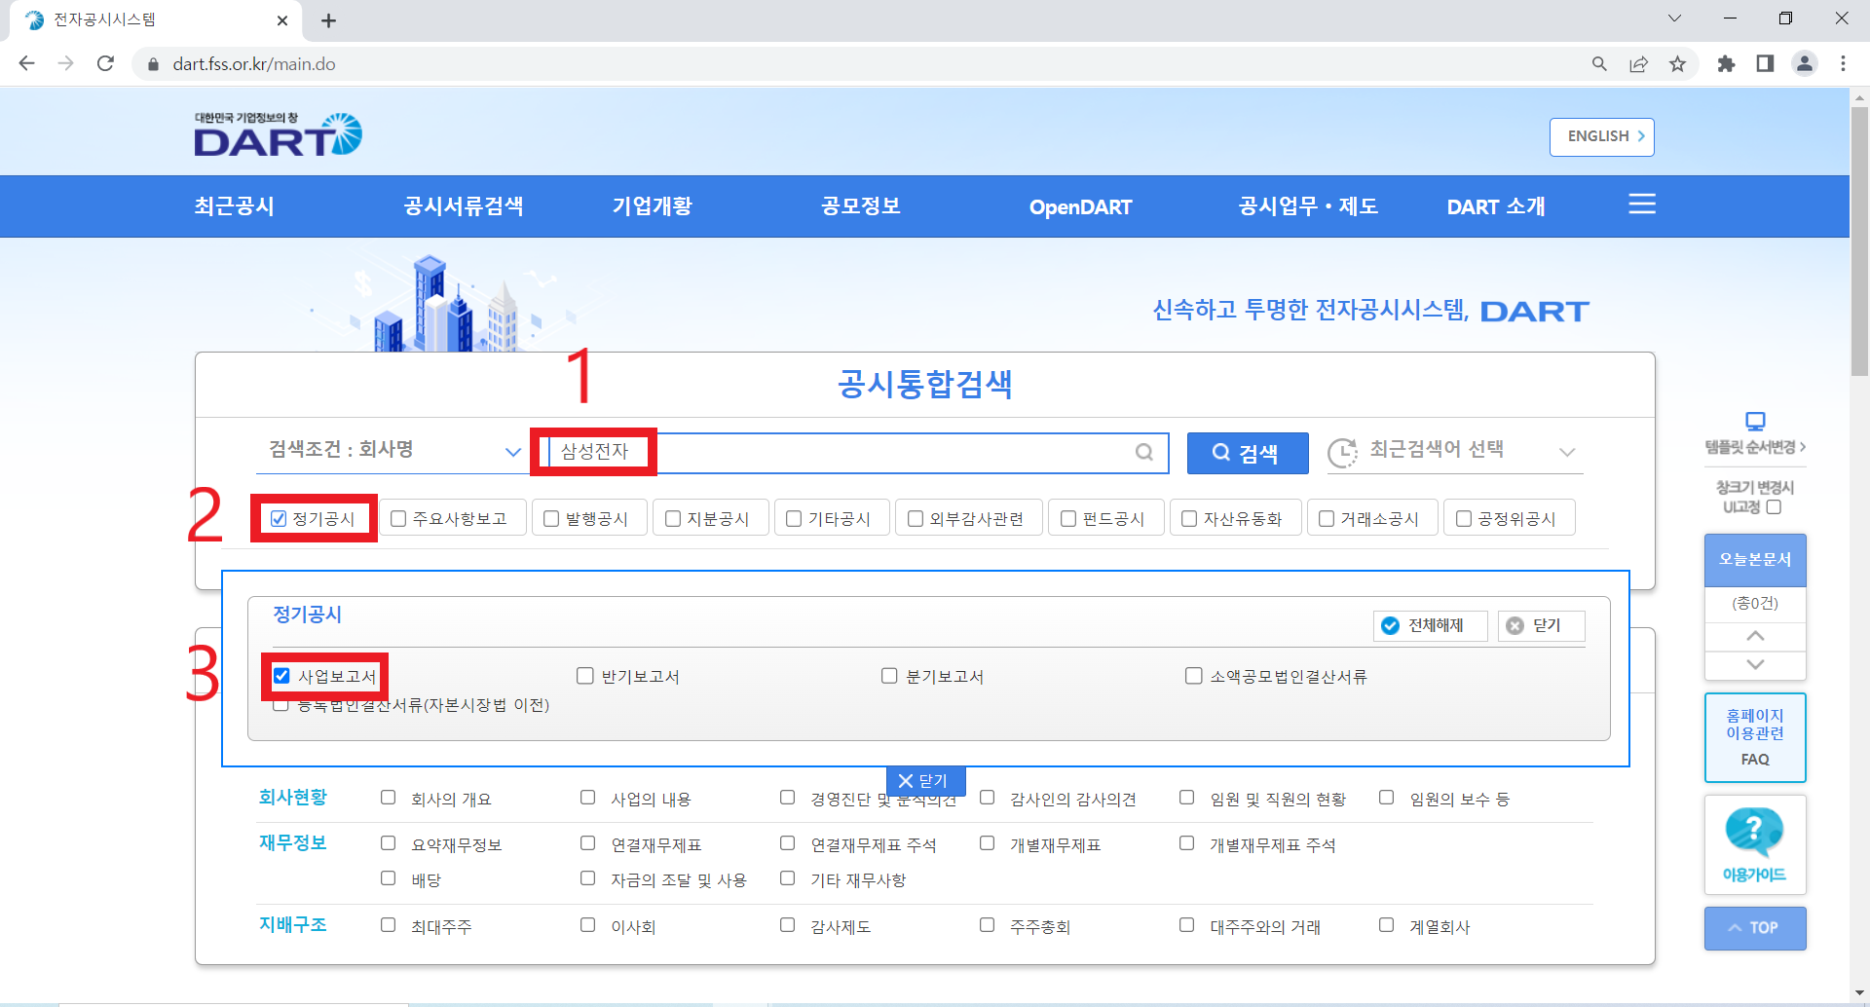Check the 회사의 개요 checkbox
The width and height of the screenshot is (1870, 1007).
tap(388, 797)
